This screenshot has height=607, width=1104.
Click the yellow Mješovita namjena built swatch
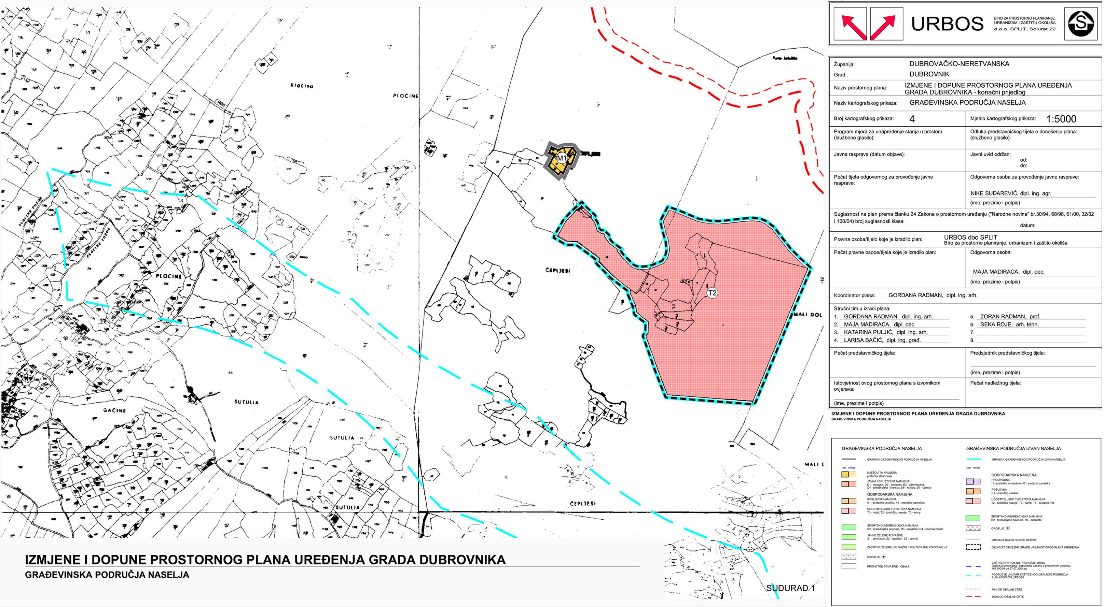(x=845, y=474)
